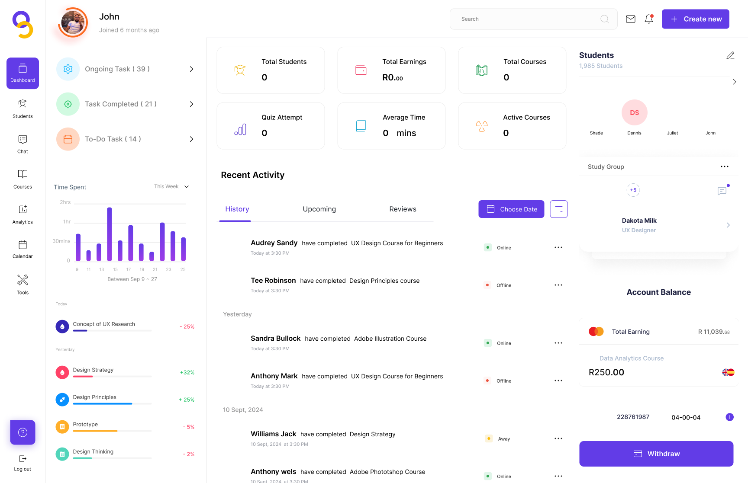
Task: Switch to the Reviews tab
Action: coord(403,209)
